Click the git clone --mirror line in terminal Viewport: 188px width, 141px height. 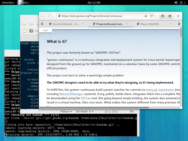coord(71,118)
